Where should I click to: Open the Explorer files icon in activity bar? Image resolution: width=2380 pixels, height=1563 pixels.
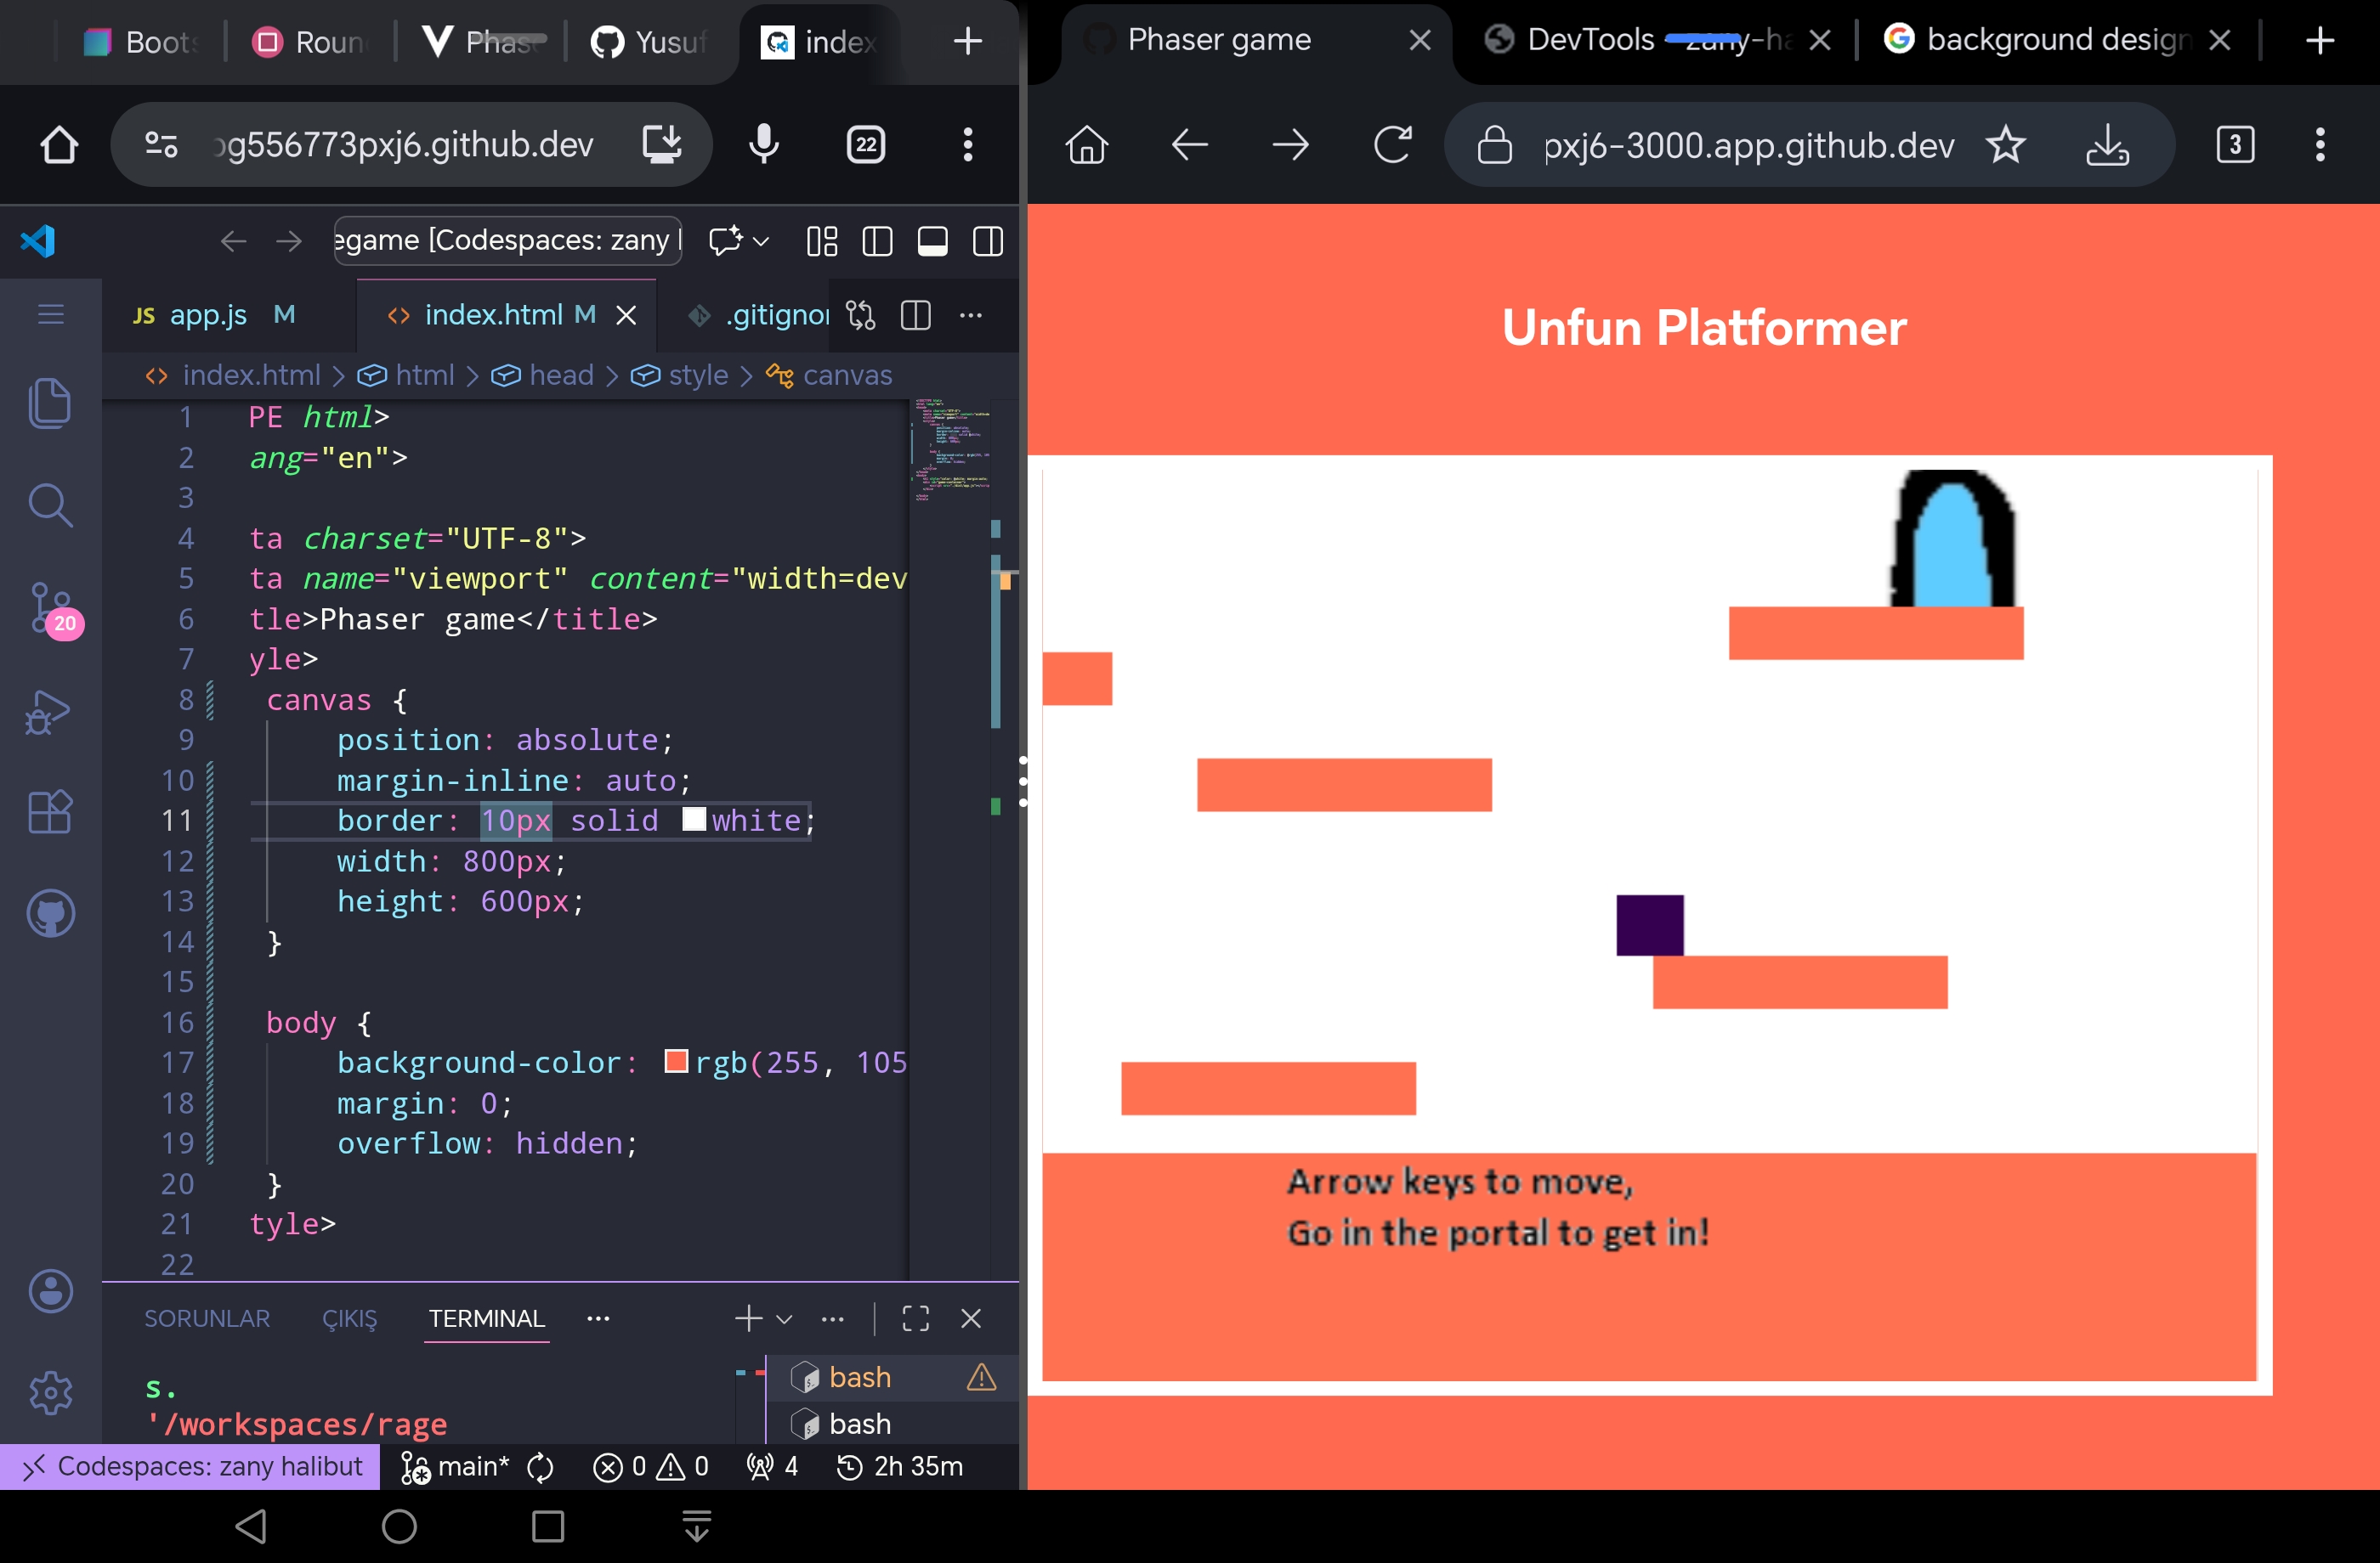[x=50, y=403]
